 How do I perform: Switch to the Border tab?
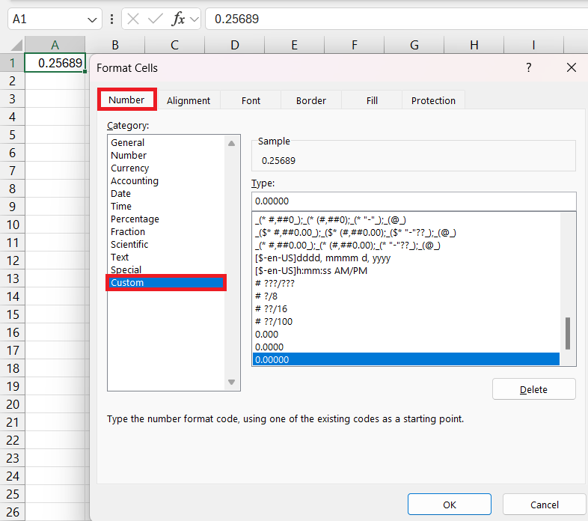[x=311, y=100]
